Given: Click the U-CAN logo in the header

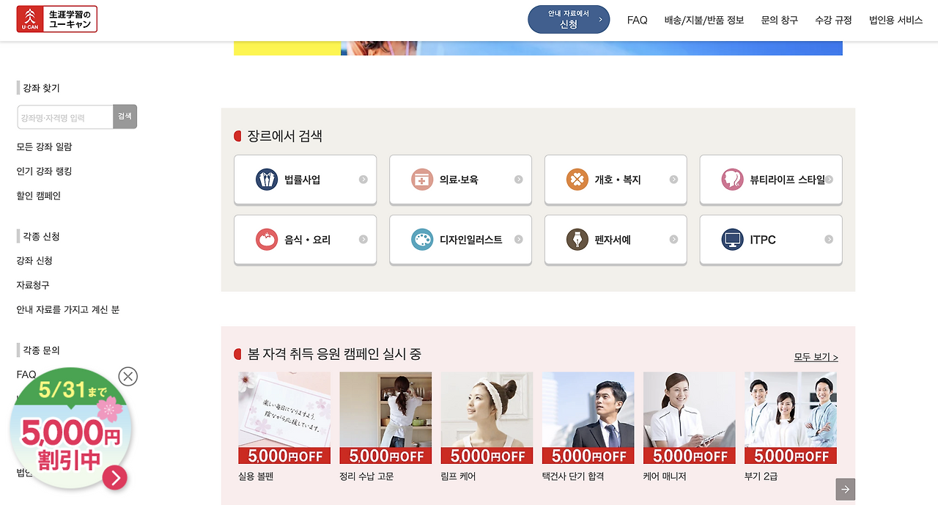Looking at the screenshot, I should coord(56,19).
